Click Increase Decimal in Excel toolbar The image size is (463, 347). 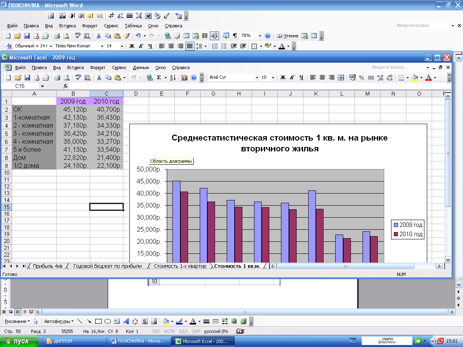coord(380,78)
